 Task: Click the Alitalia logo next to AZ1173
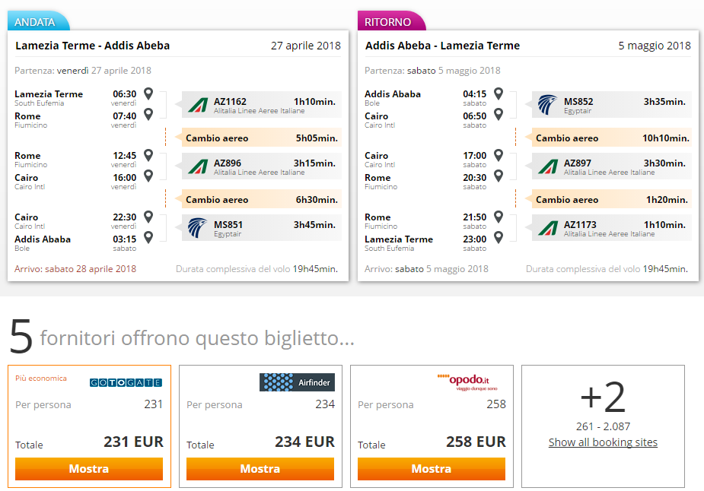[548, 228]
